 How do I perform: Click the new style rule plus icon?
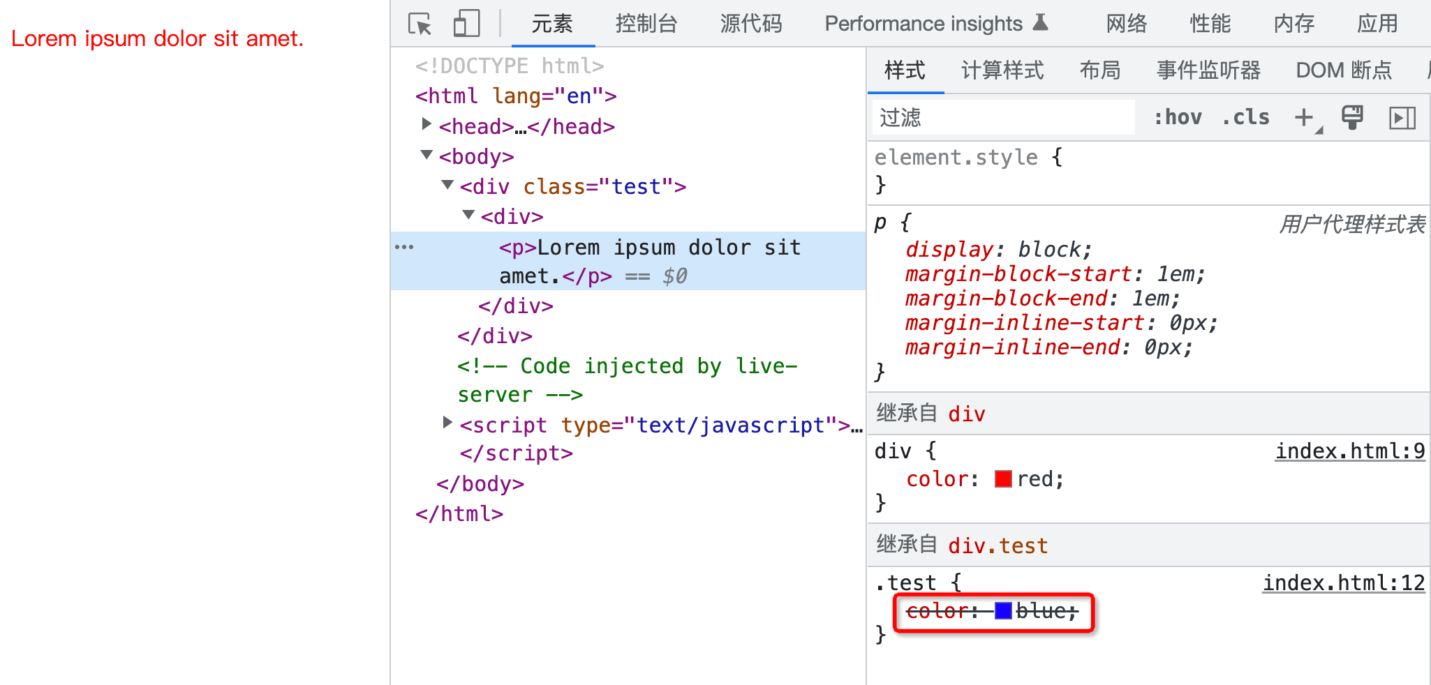coord(1304,117)
